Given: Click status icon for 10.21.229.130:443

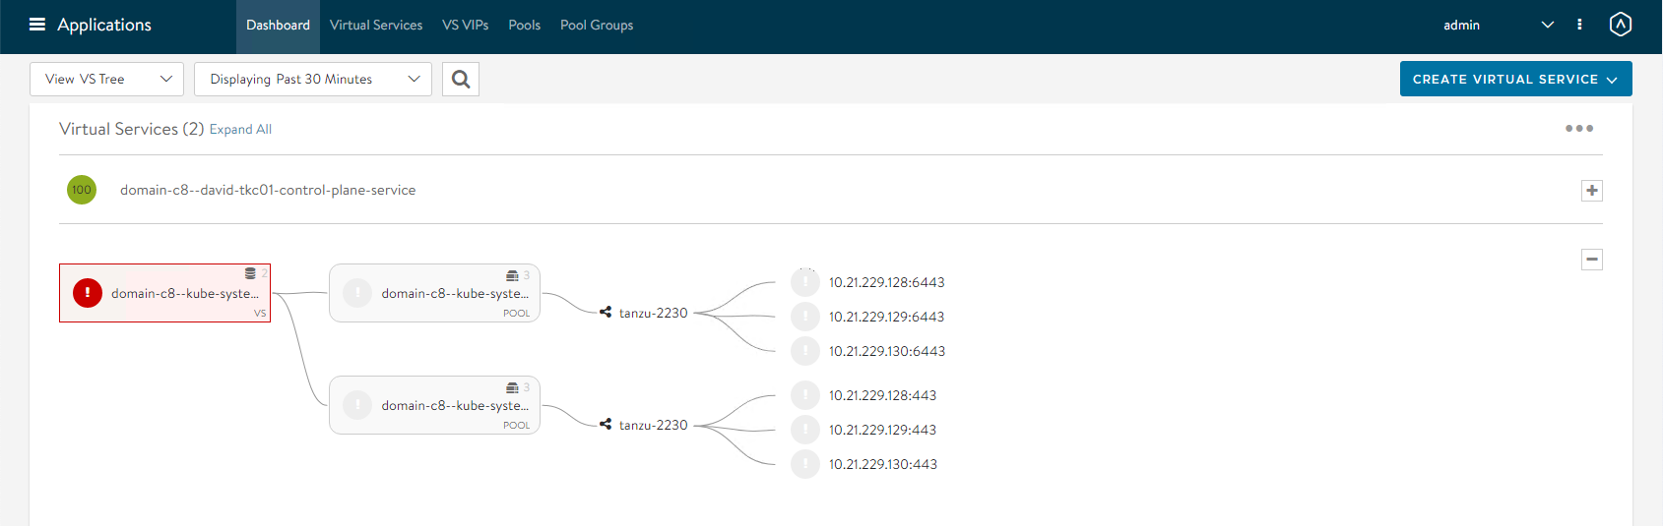Looking at the screenshot, I should (x=805, y=464).
